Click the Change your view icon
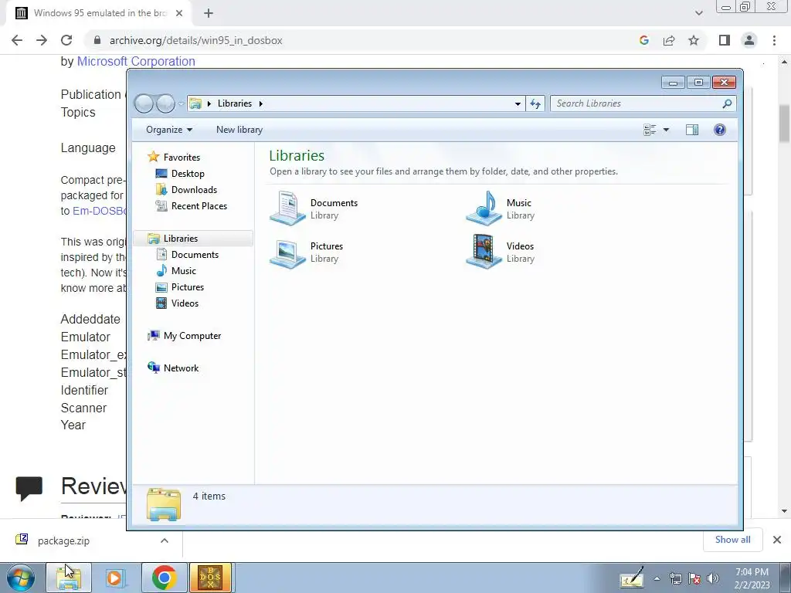 [650, 130]
